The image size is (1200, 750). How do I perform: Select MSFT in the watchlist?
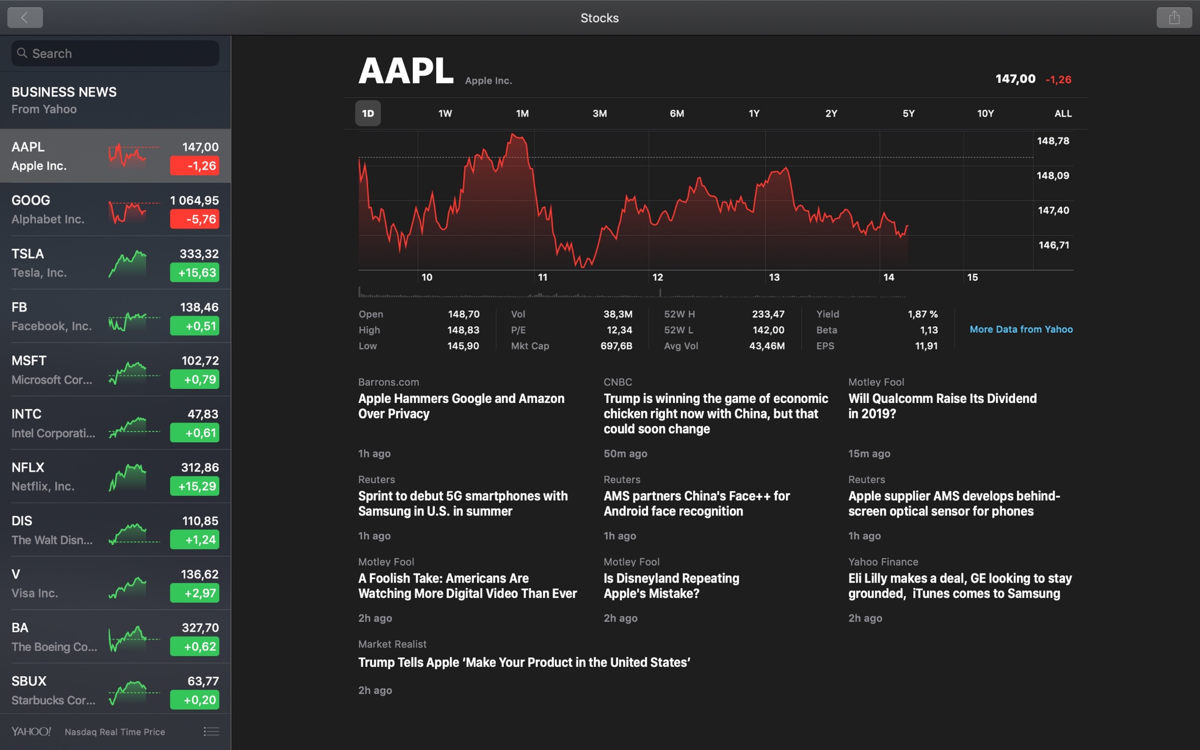tap(115, 370)
